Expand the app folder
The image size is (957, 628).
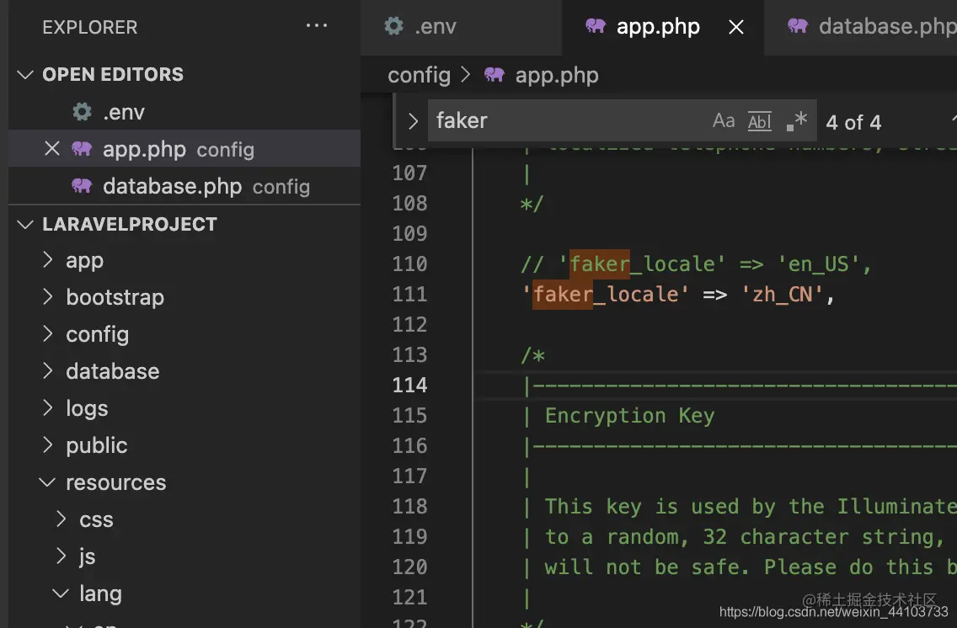48,260
